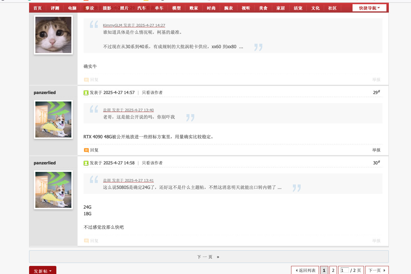Open panzerlied's corgi avatar on post 29
Viewport: 411px width, 274px height.
53,119
